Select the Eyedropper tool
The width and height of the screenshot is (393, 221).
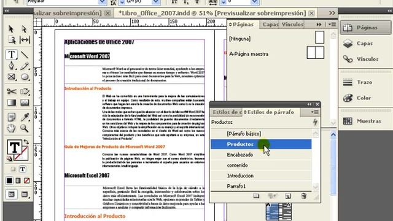click(25, 117)
